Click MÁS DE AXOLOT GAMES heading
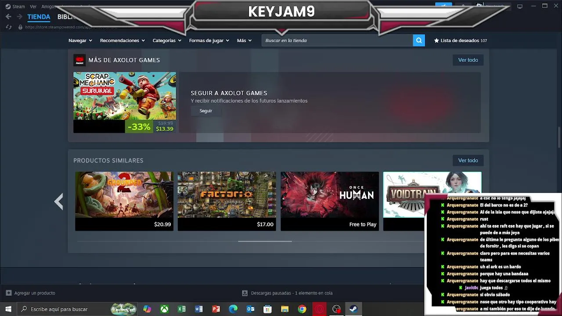This screenshot has height=316, width=562. pyautogui.click(x=124, y=60)
